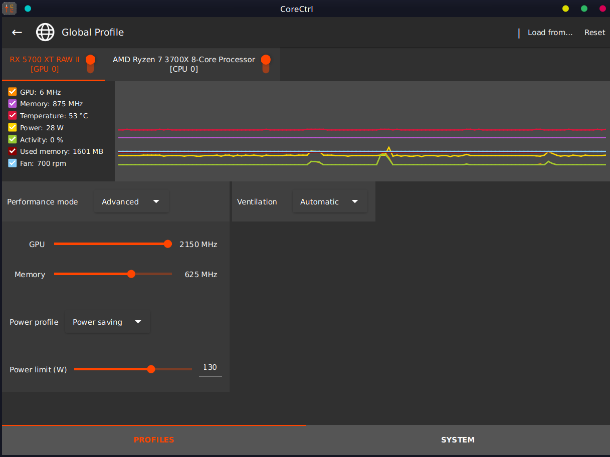The image size is (610, 457).
Task: Open the Ventilation Automatic dropdown
Action: coord(330,201)
